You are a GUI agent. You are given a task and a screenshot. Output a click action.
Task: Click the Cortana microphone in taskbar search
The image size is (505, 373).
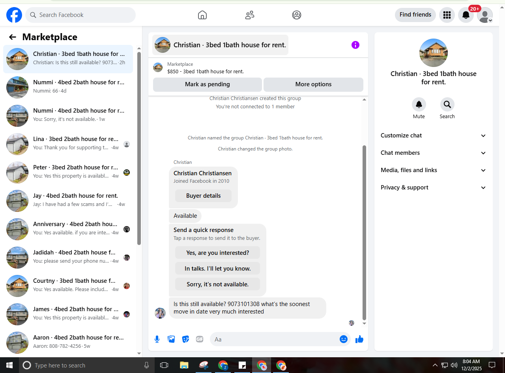(147, 365)
